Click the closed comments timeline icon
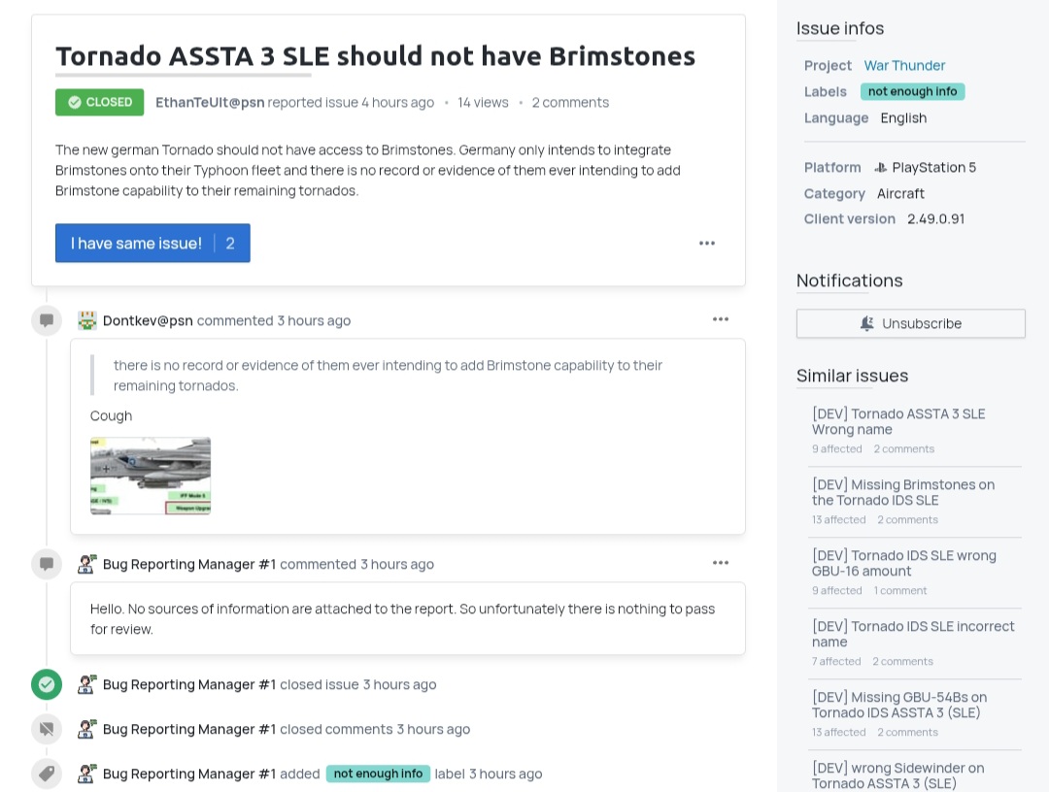This screenshot has width=1049, height=792. pyautogui.click(x=47, y=729)
